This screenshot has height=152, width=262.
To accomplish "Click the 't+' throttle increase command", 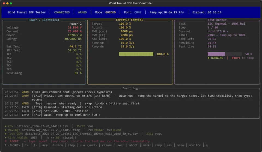I will tap(27, 145).
